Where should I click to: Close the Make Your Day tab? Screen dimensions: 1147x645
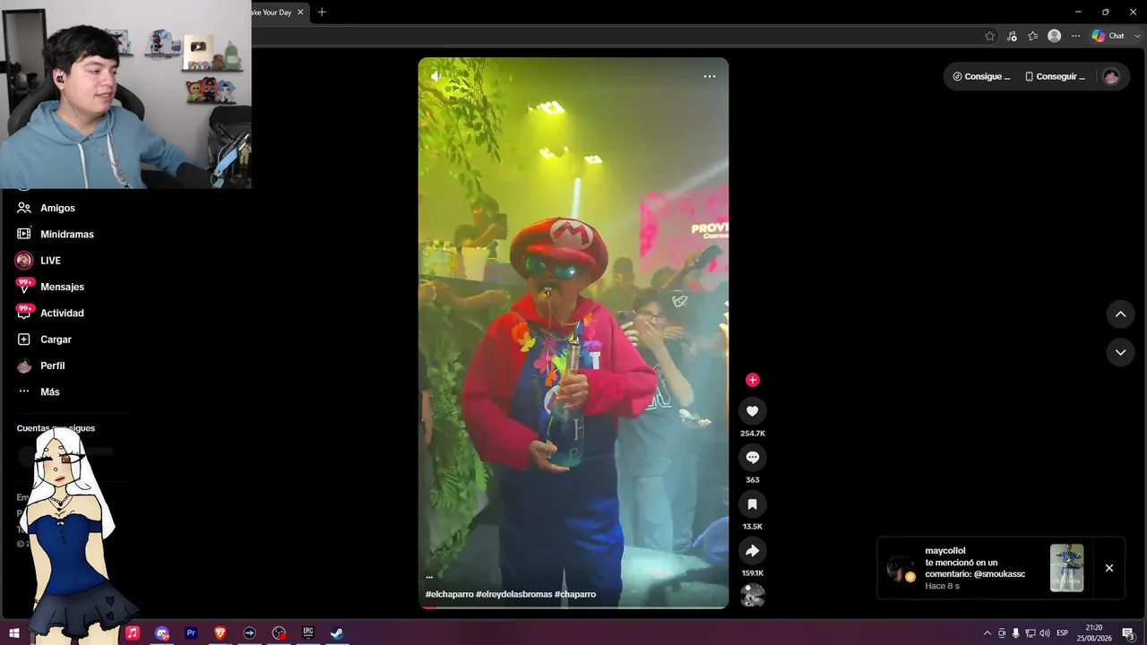(x=300, y=13)
